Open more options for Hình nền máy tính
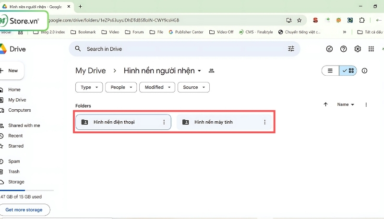The height and width of the screenshot is (219, 384). pyautogui.click(x=264, y=122)
